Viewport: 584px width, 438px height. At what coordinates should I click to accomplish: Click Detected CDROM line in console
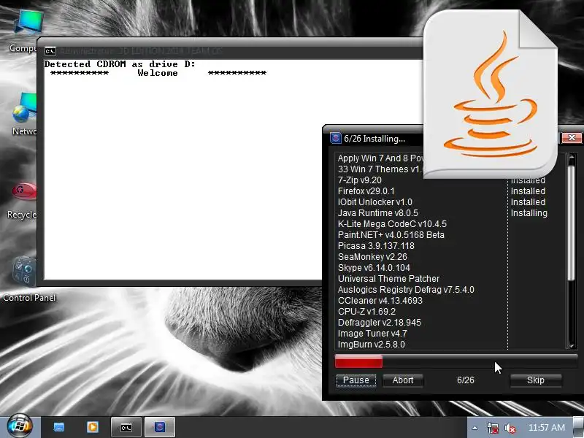(x=120, y=64)
